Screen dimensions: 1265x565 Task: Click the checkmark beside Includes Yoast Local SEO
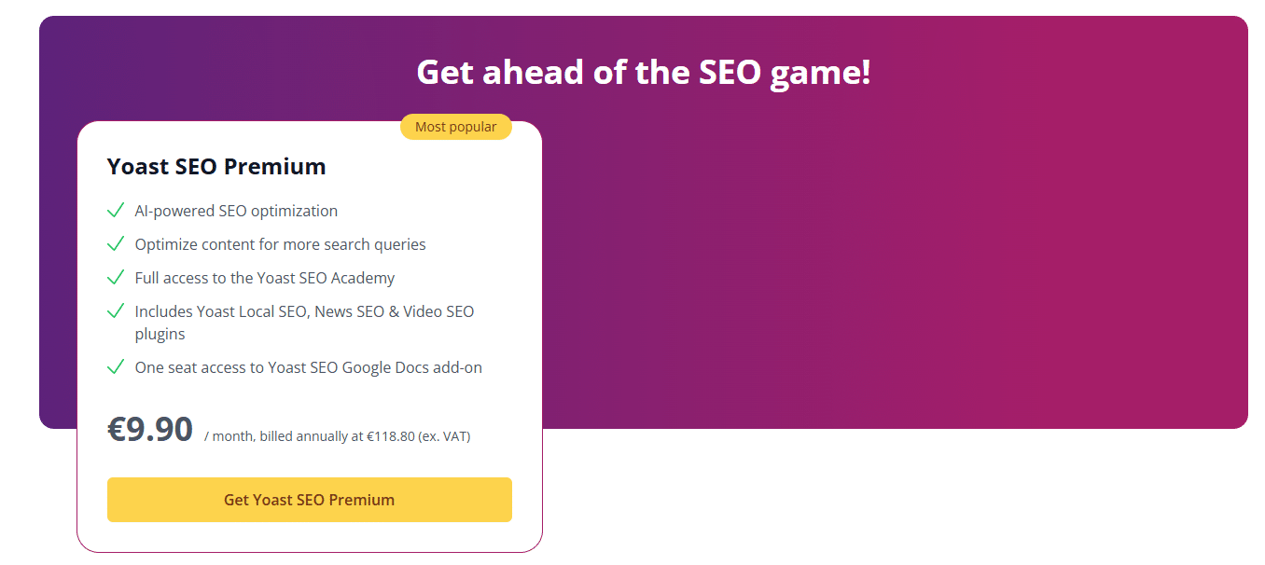tap(116, 311)
